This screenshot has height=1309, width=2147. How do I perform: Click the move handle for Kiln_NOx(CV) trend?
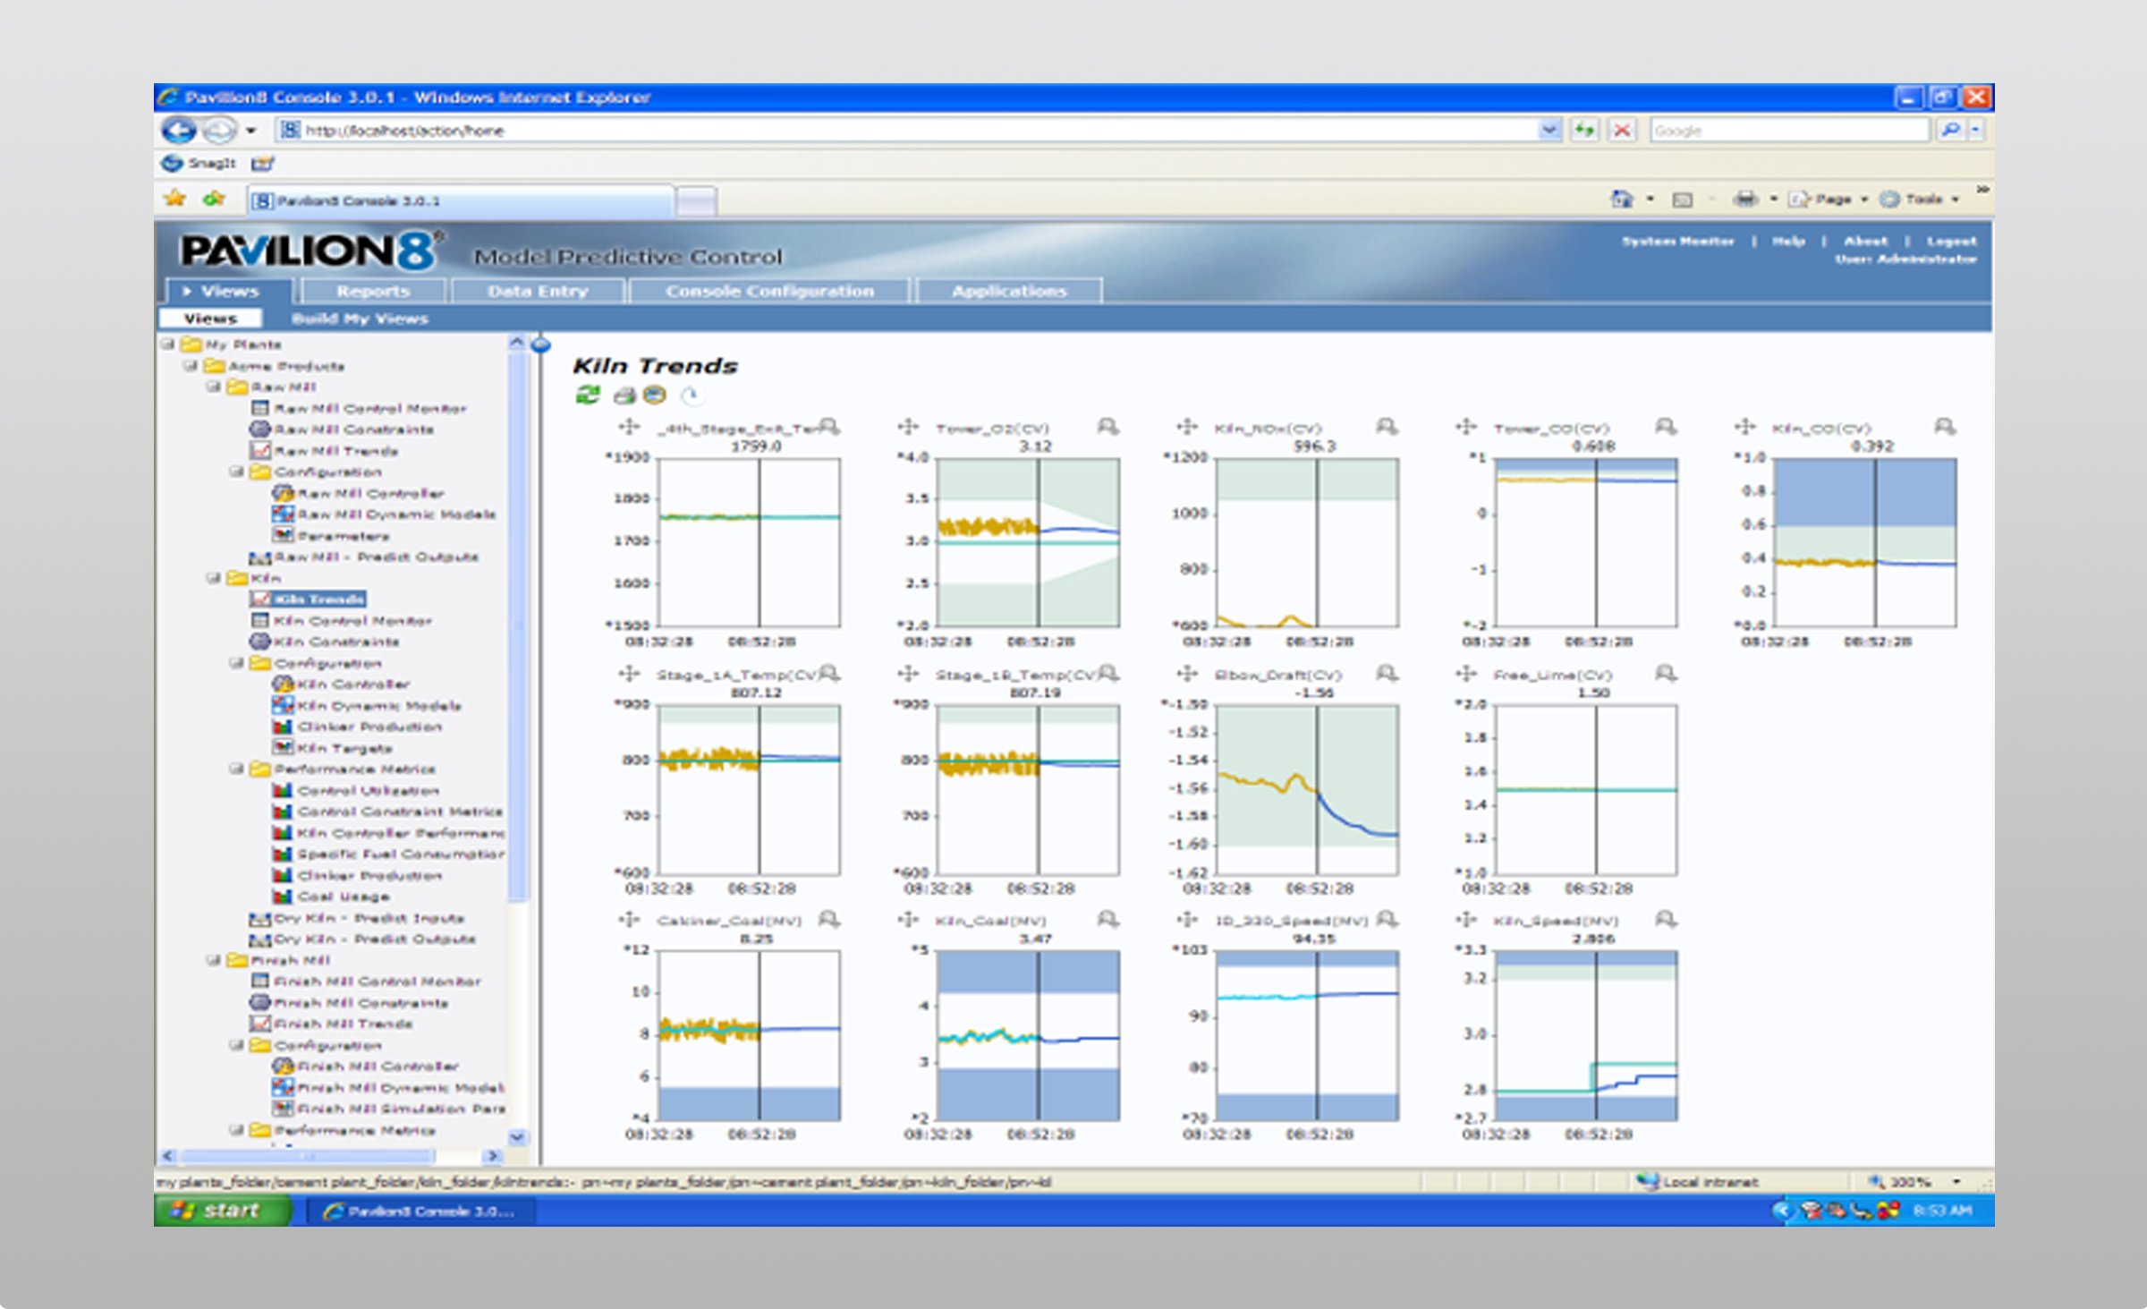coord(1187,427)
